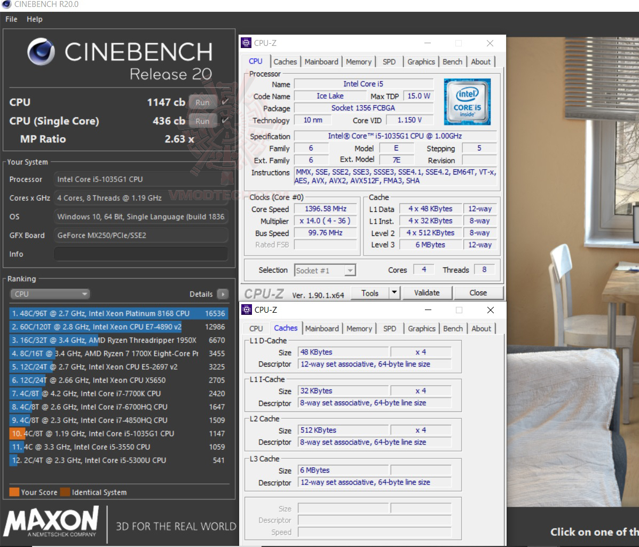This screenshot has height=547, width=639.
Task: Click the Close button in CPU-Z
Action: pos(478,292)
